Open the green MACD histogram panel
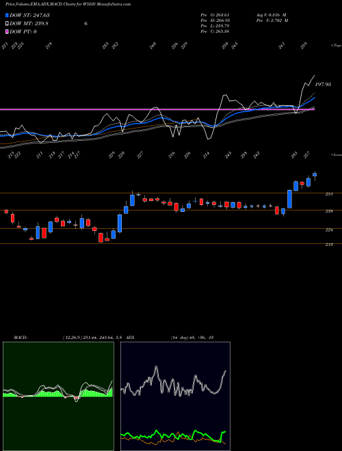This screenshot has width=342, height=451. (x=58, y=396)
